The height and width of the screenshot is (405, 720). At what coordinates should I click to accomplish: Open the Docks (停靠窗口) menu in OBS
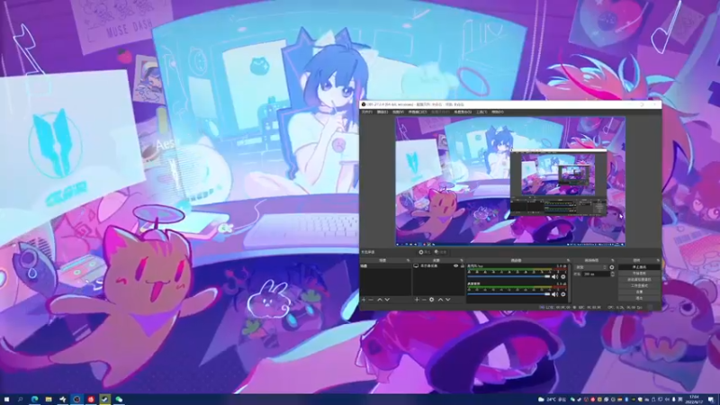[418, 112]
